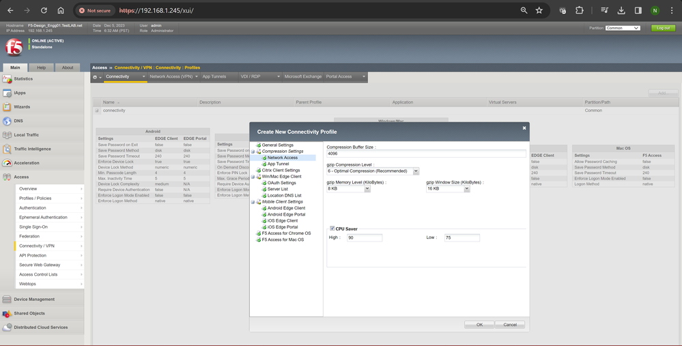This screenshot has height=346, width=682.
Task: Select the connectivity profile row checkbox
Action: point(97,110)
